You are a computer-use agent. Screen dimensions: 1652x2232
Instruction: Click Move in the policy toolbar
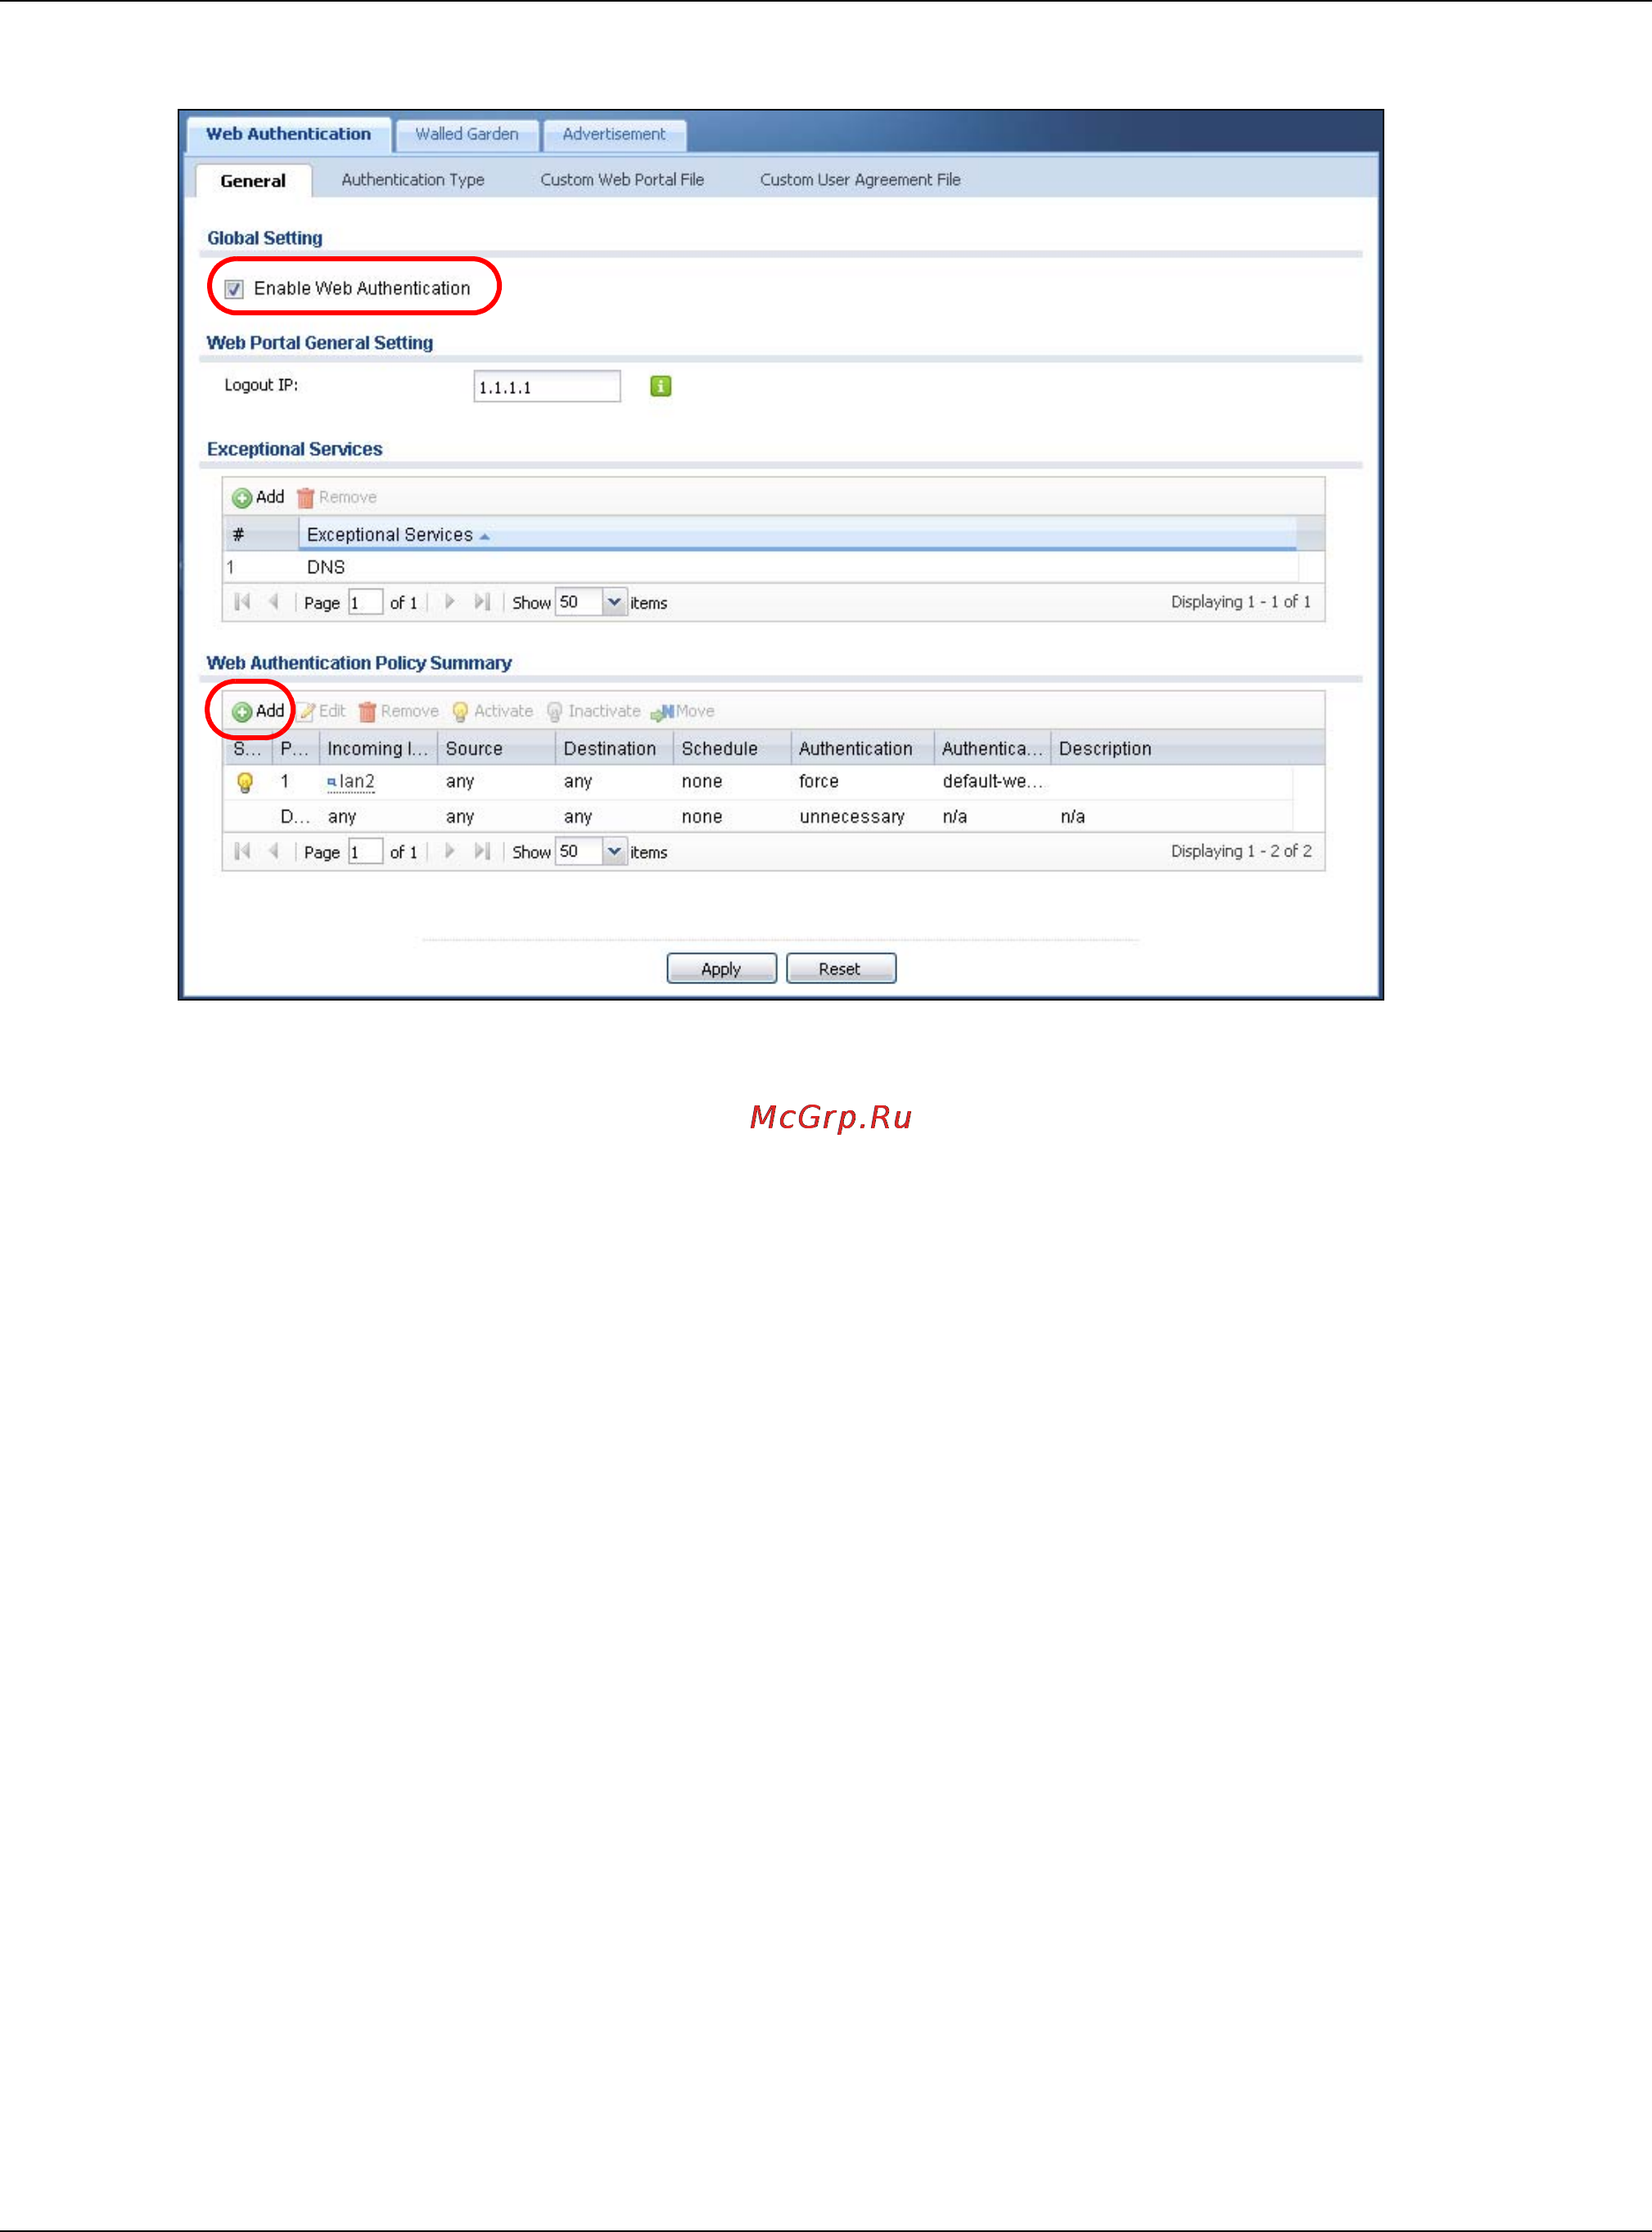click(683, 711)
